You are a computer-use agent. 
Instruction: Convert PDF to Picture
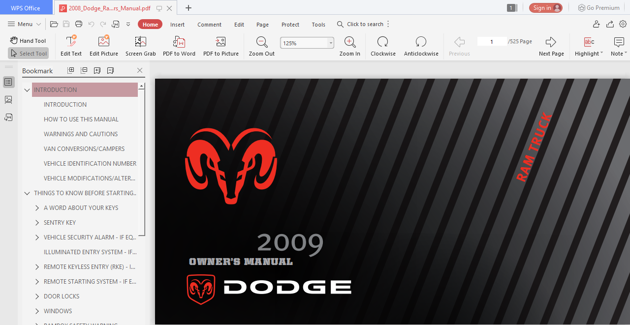[221, 46]
